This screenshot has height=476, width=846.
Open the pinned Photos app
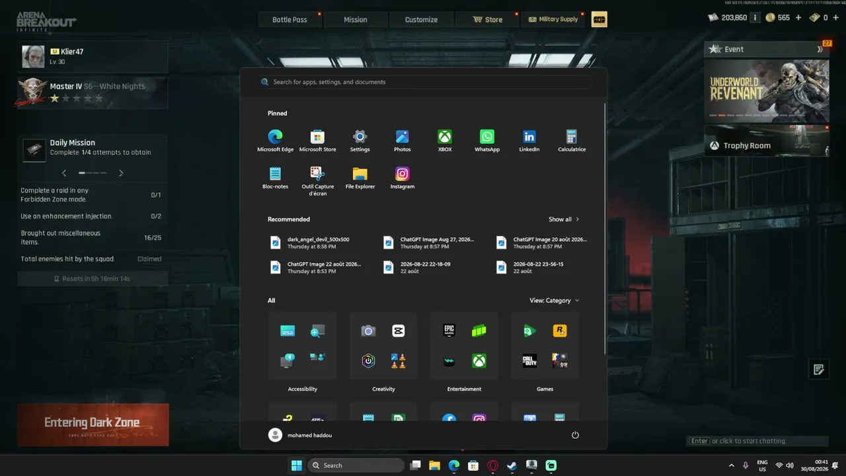point(402,140)
